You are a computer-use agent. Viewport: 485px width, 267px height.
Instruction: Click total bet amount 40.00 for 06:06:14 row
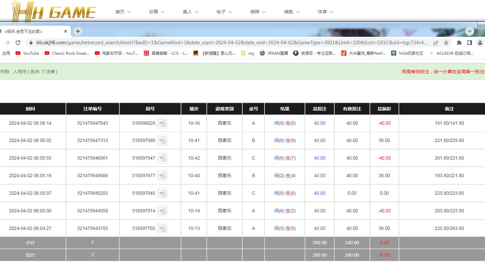(319, 123)
